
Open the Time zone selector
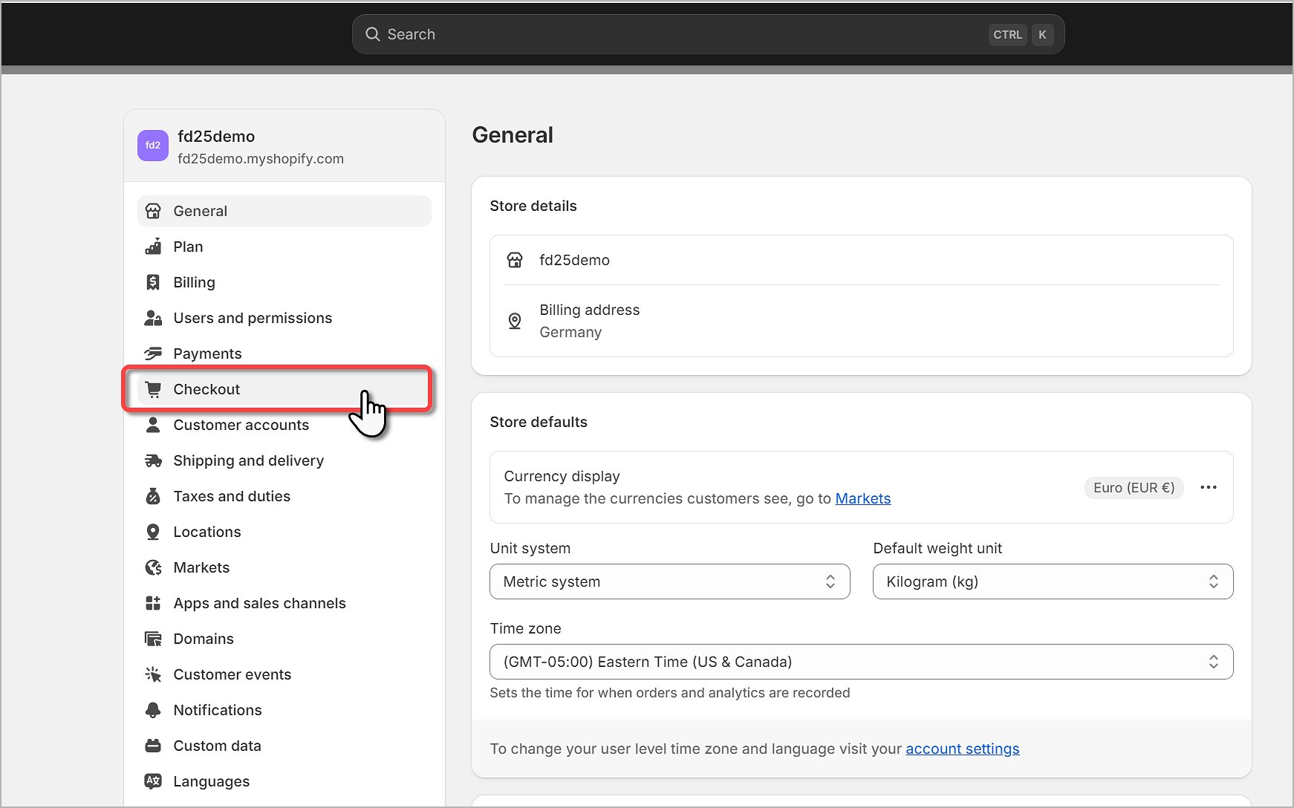coord(861,662)
